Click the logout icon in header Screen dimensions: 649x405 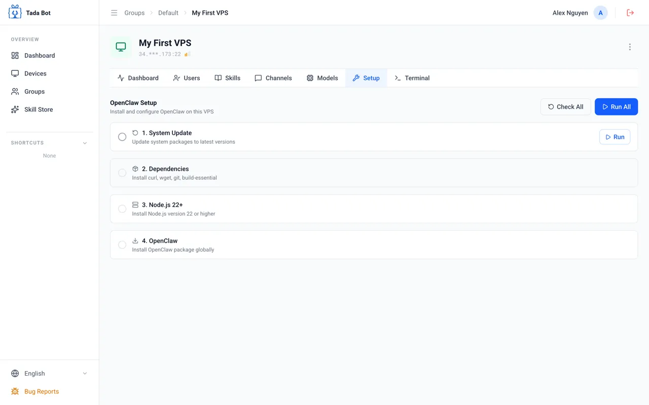tap(630, 13)
